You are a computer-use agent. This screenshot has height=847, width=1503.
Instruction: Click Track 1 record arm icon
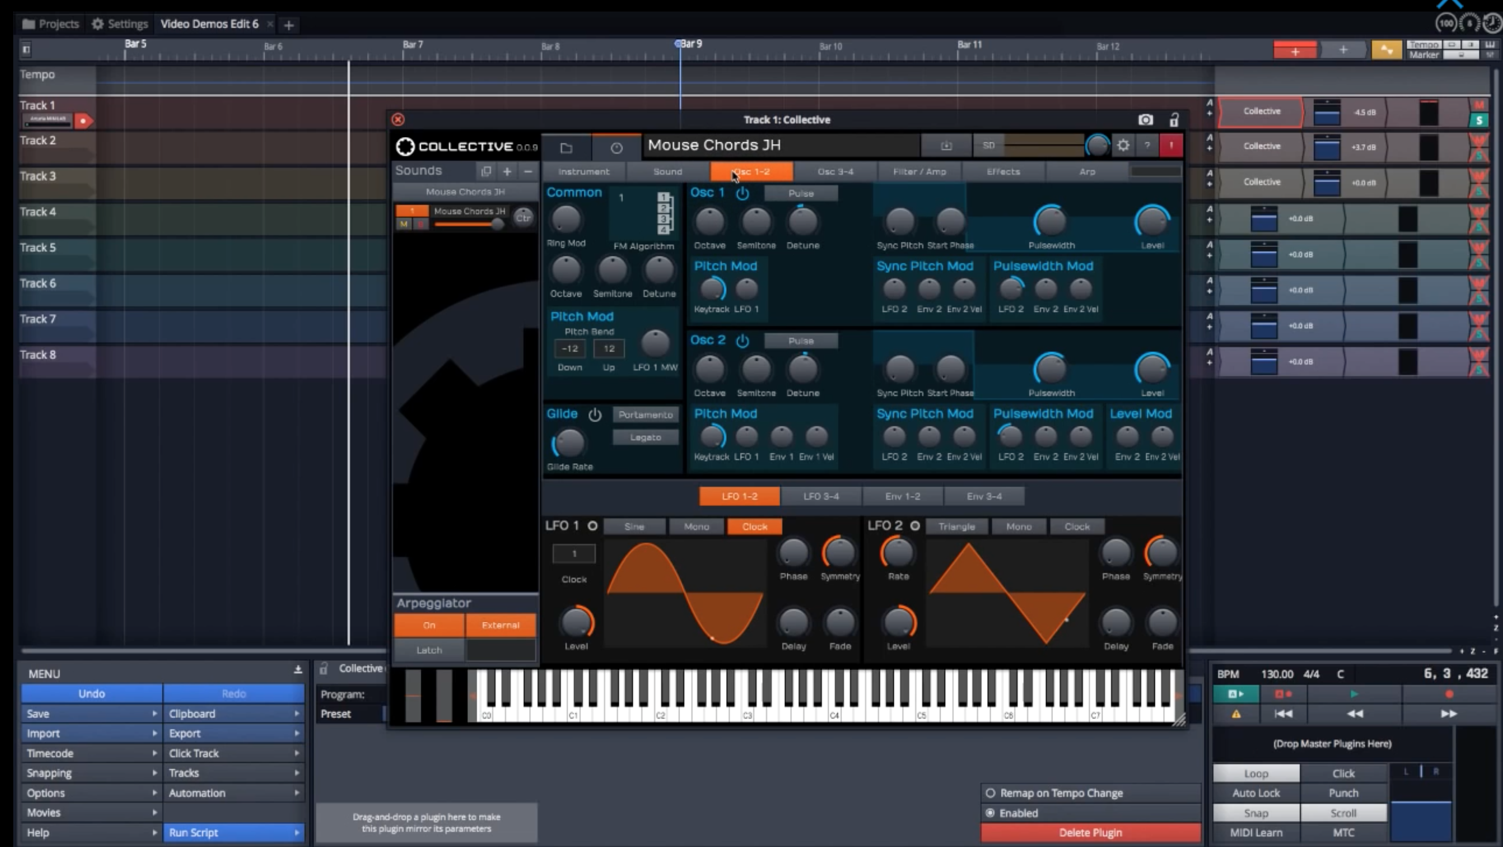tap(84, 121)
